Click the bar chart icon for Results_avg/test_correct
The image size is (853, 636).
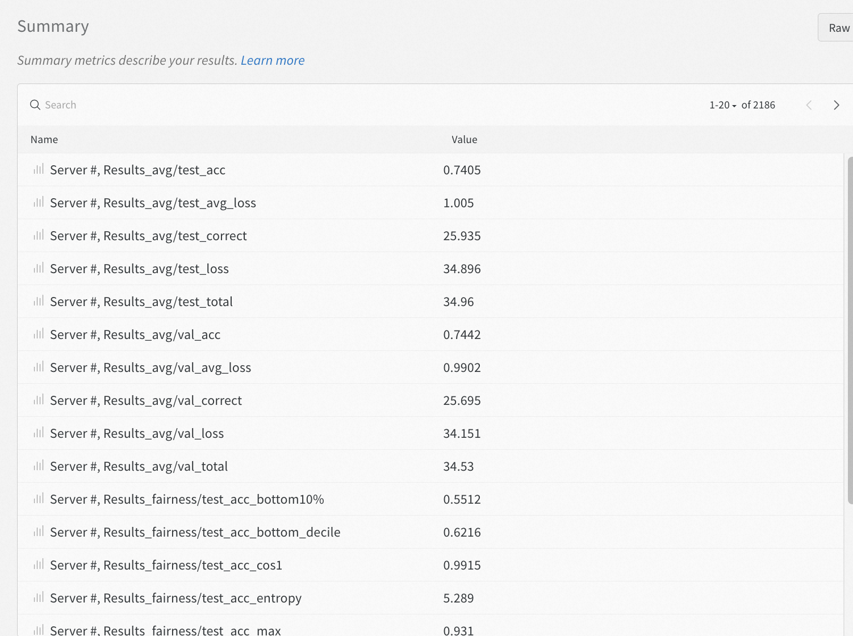click(38, 235)
